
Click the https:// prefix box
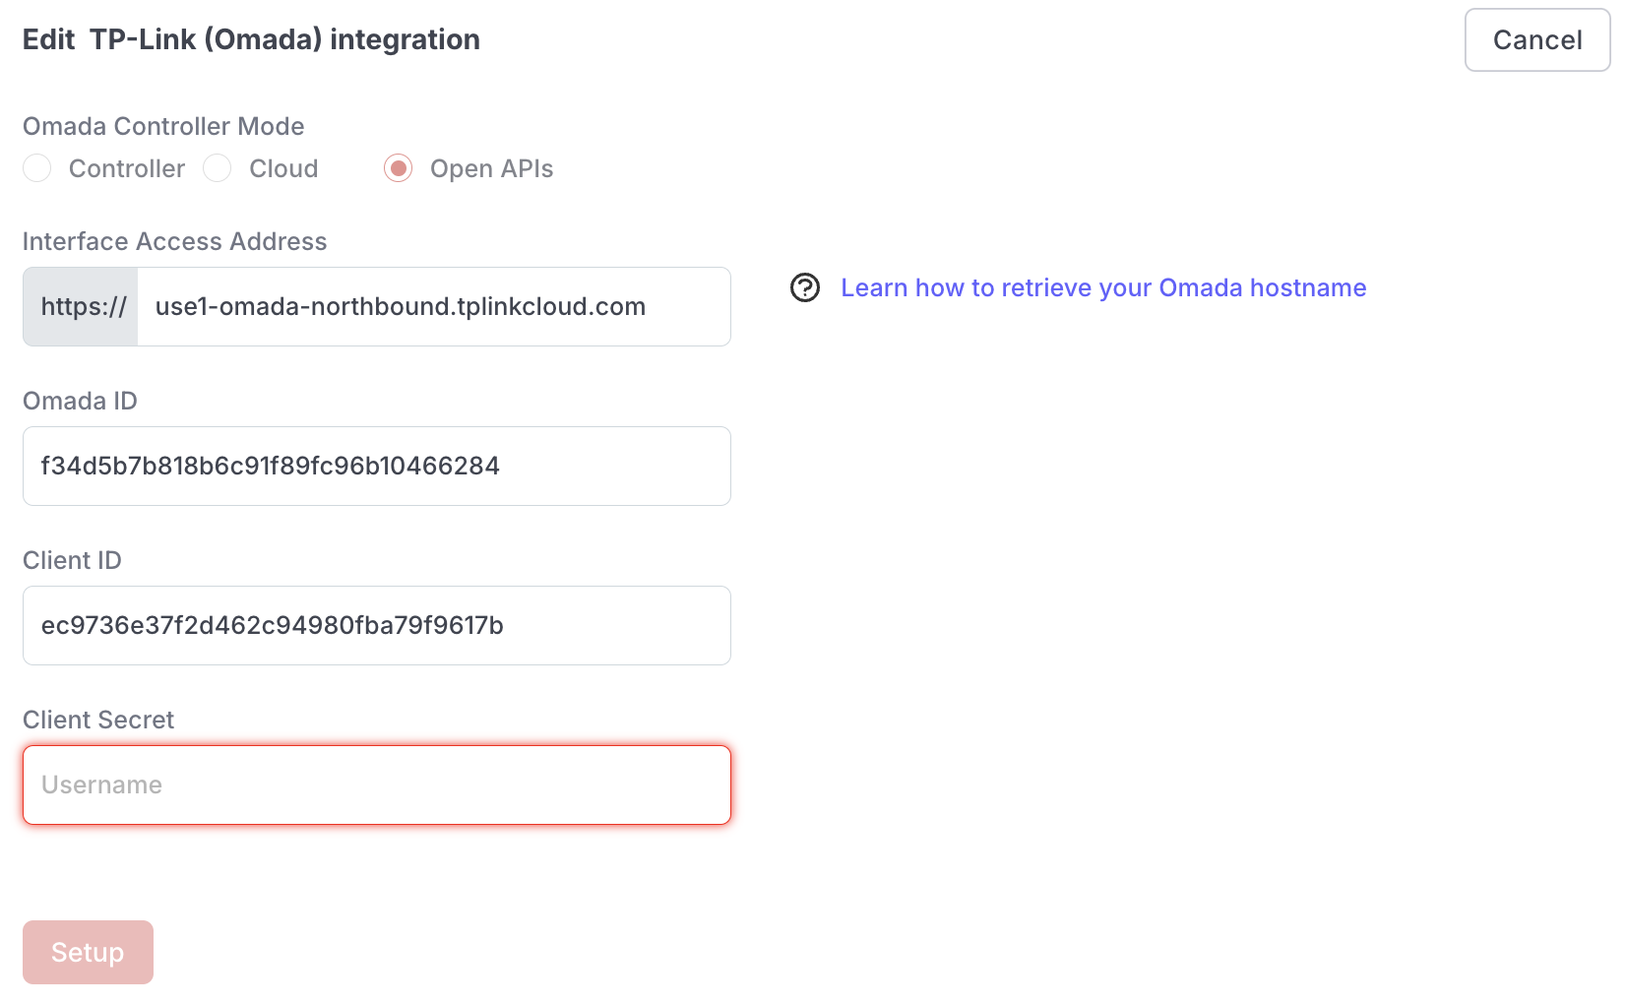pos(82,307)
